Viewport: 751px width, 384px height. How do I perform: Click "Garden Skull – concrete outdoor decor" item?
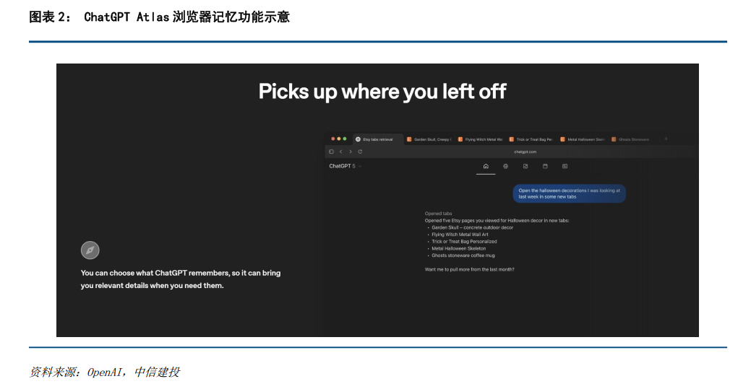click(x=472, y=227)
